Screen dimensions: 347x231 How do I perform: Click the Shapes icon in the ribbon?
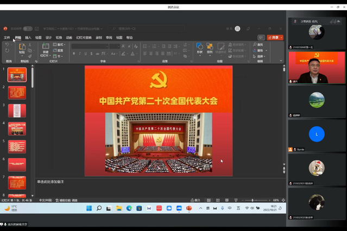(200, 47)
